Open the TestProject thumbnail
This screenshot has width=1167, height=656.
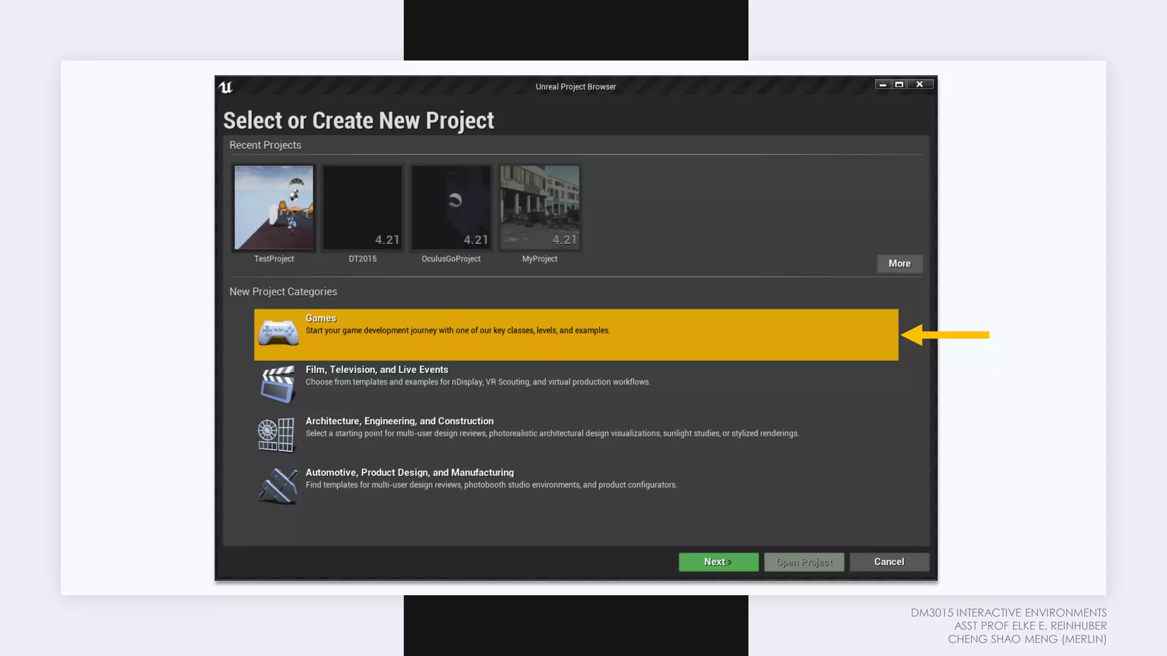pos(274,208)
